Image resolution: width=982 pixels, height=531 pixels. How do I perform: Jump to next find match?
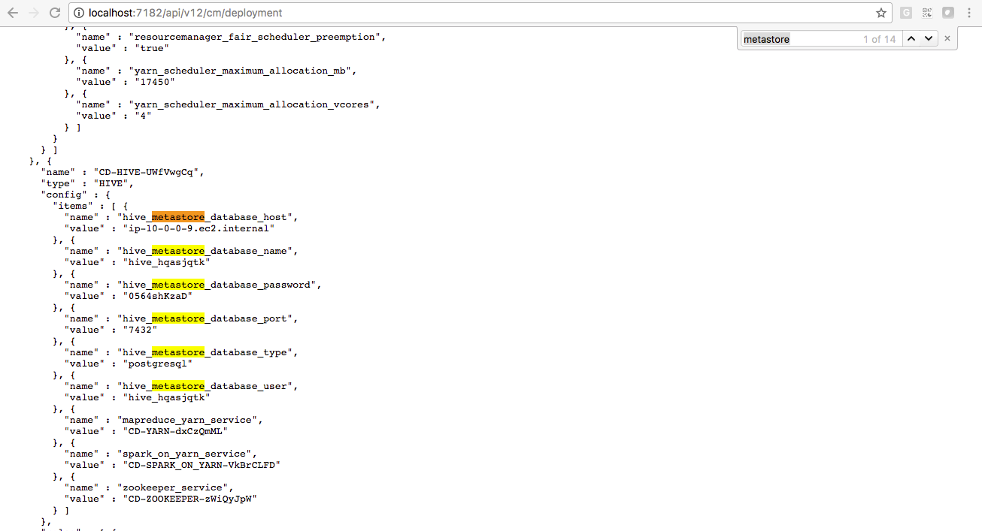click(x=929, y=39)
